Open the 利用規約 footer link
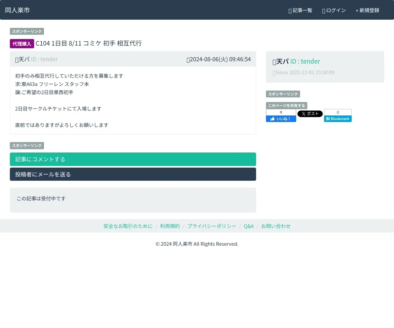394x328 pixels. 170,226
